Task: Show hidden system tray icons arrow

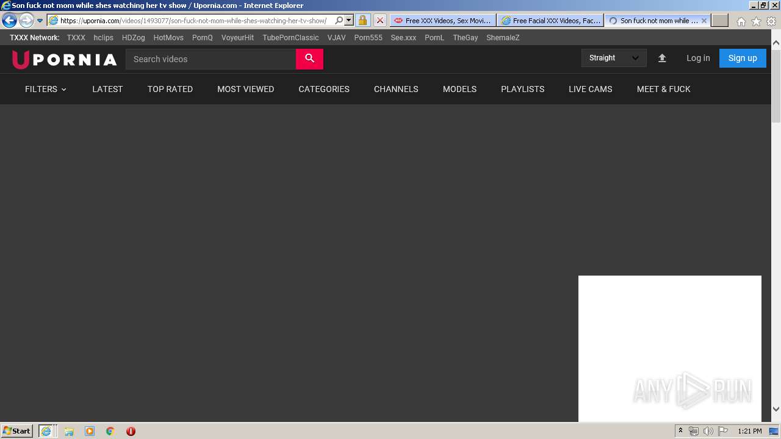Action: (680, 431)
